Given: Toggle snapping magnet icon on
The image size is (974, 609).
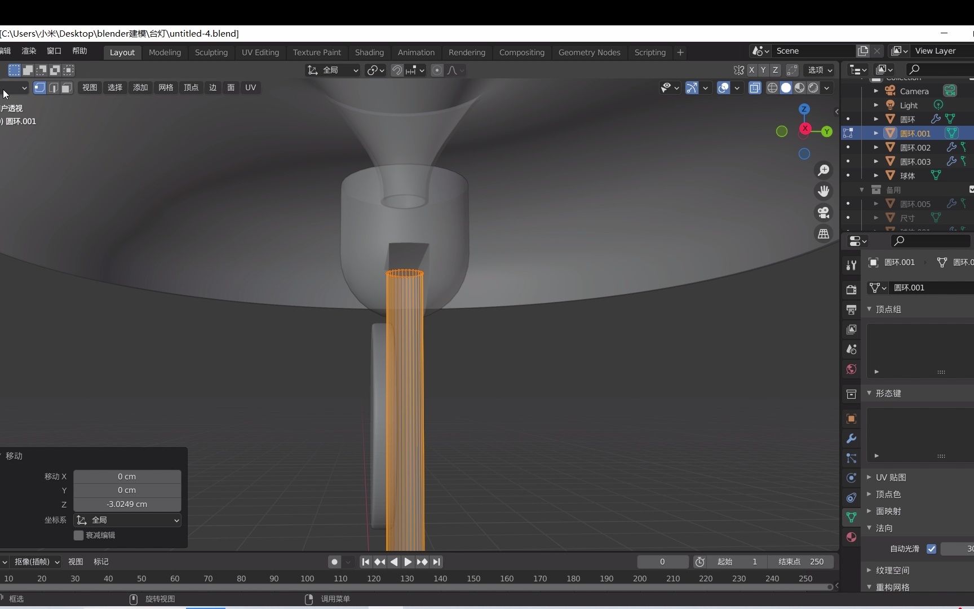Looking at the screenshot, I should [x=397, y=70].
